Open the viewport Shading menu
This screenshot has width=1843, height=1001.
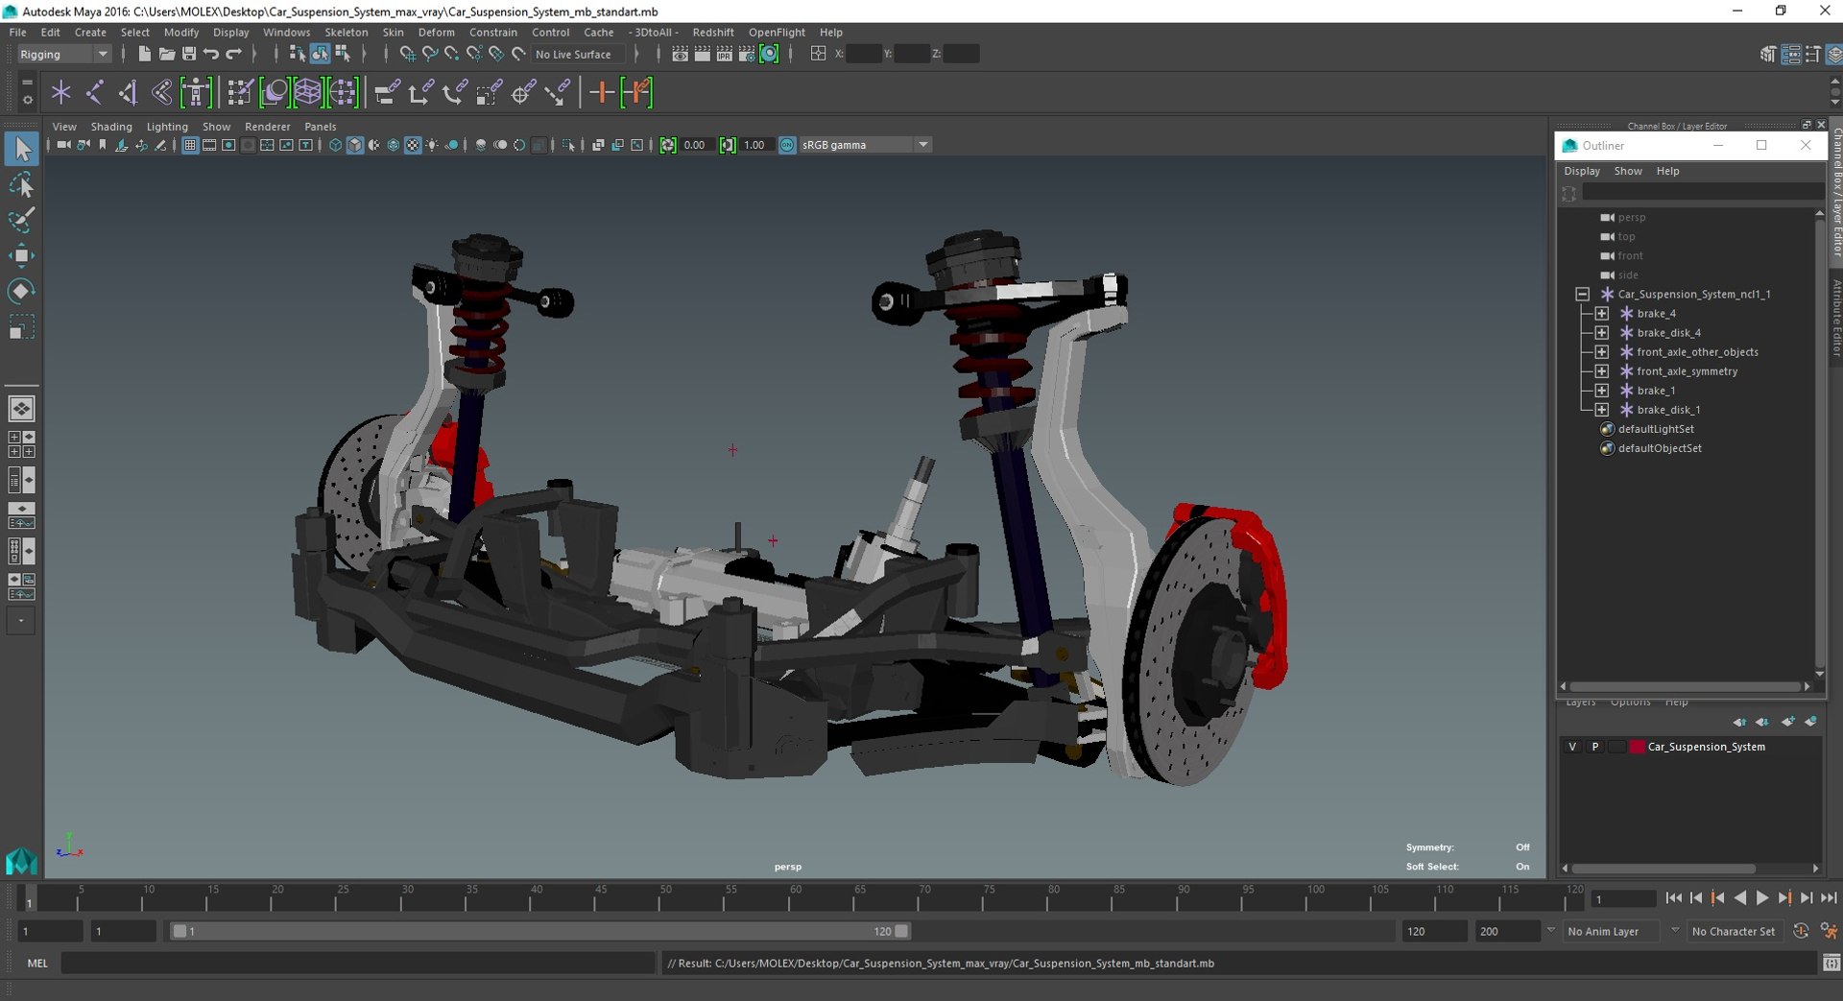(x=111, y=127)
